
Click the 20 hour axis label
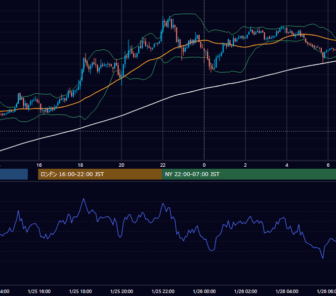[x=122, y=165]
